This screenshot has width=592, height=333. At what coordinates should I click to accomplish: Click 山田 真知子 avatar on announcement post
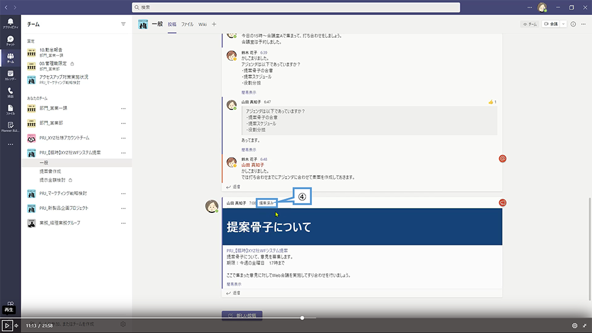[x=212, y=206]
